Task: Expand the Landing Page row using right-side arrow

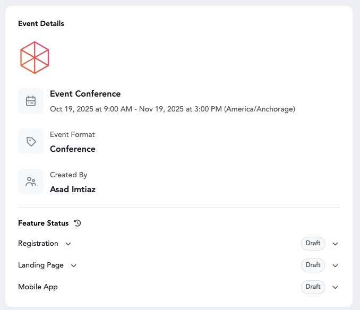Action: (x=335, y=265)
